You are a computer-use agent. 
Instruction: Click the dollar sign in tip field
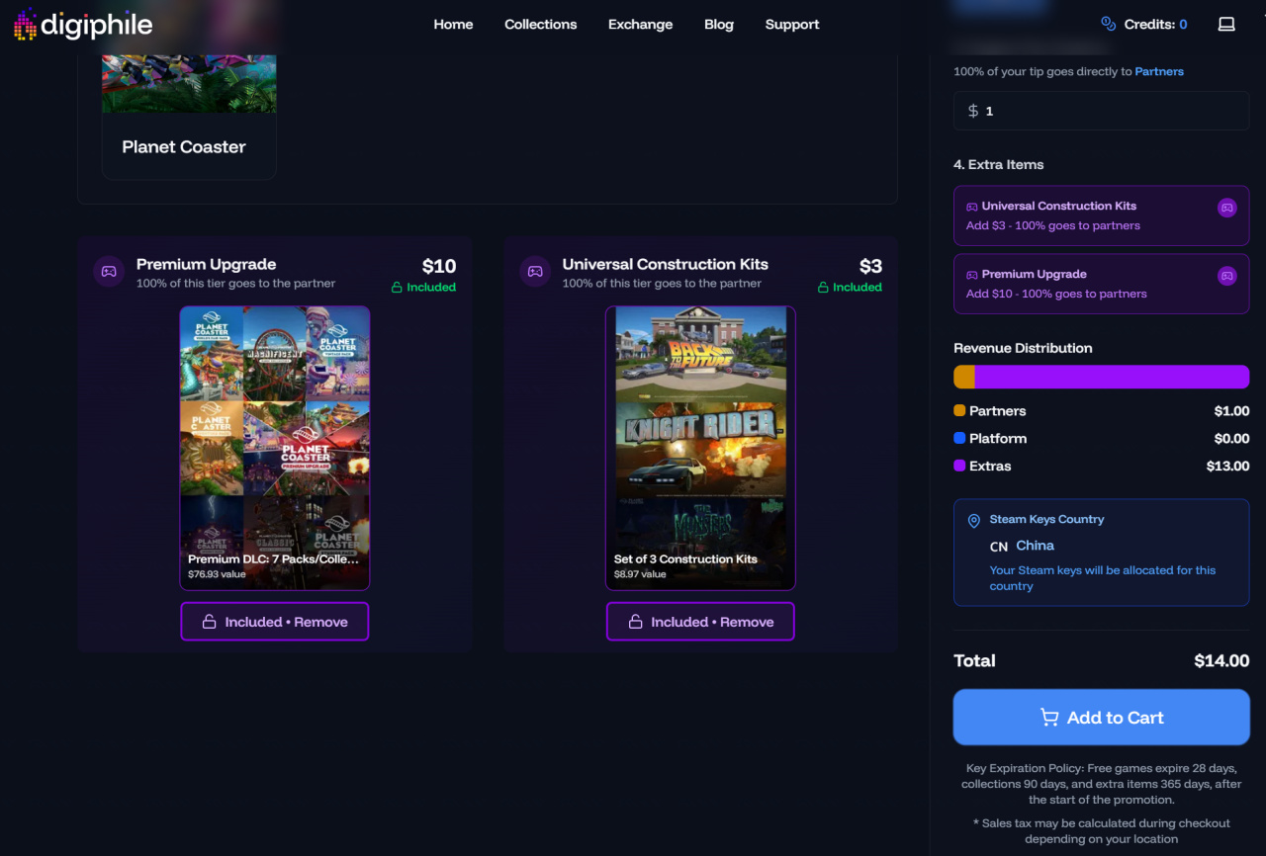click(973, 112)
